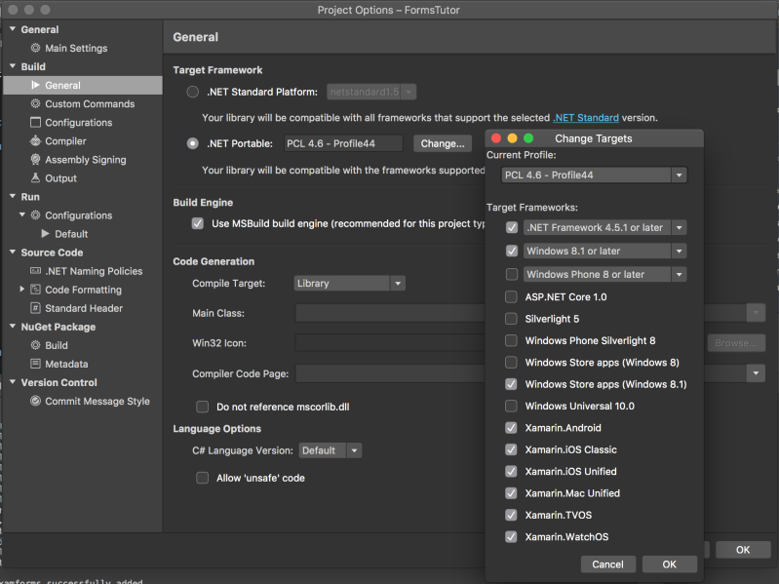Image resolution: width=779 pixels, height=584 pixels.
Task: Open Current Profile PCL 4.6 dropdown
Action: [594, 175]
